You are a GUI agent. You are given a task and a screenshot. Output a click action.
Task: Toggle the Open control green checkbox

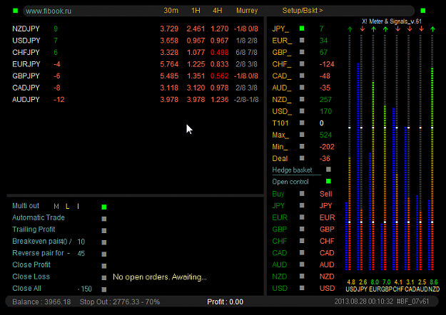(328, 181)
